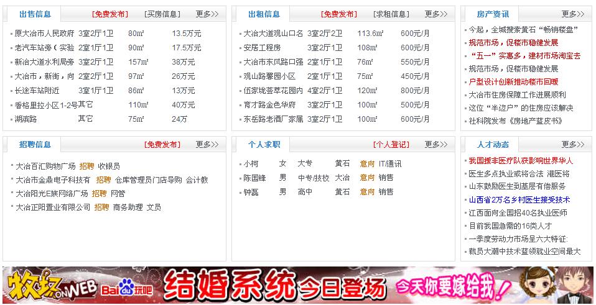The image size is (596, 305).
Task: Open employer 大冶市金鼎电子科技有
Action: (53, 180)
